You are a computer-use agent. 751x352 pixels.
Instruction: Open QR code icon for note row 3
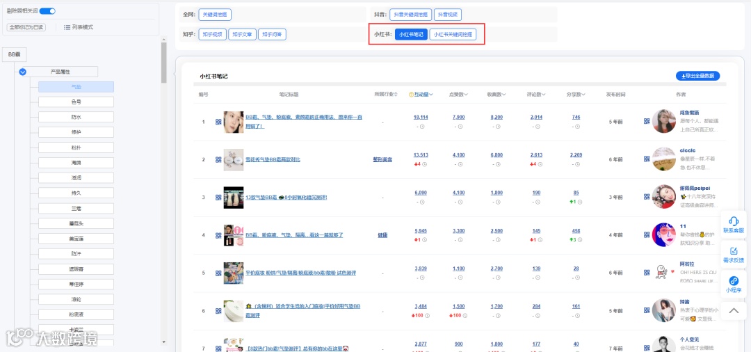[218, 198]
